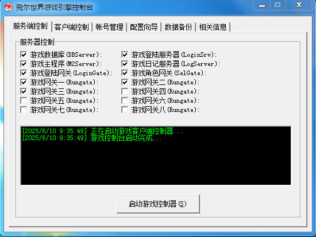Viewport: 316px width, 237px height.
Task: Open the 配置向导 tab
Action: (144, 27)
